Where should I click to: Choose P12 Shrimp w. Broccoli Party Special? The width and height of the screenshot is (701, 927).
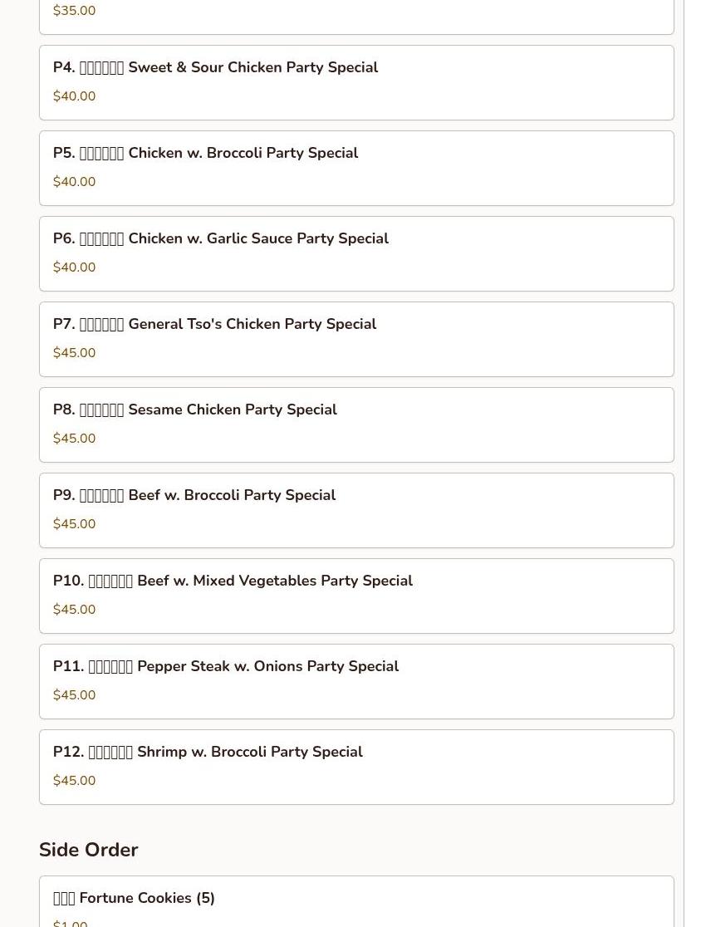point(208,753)
